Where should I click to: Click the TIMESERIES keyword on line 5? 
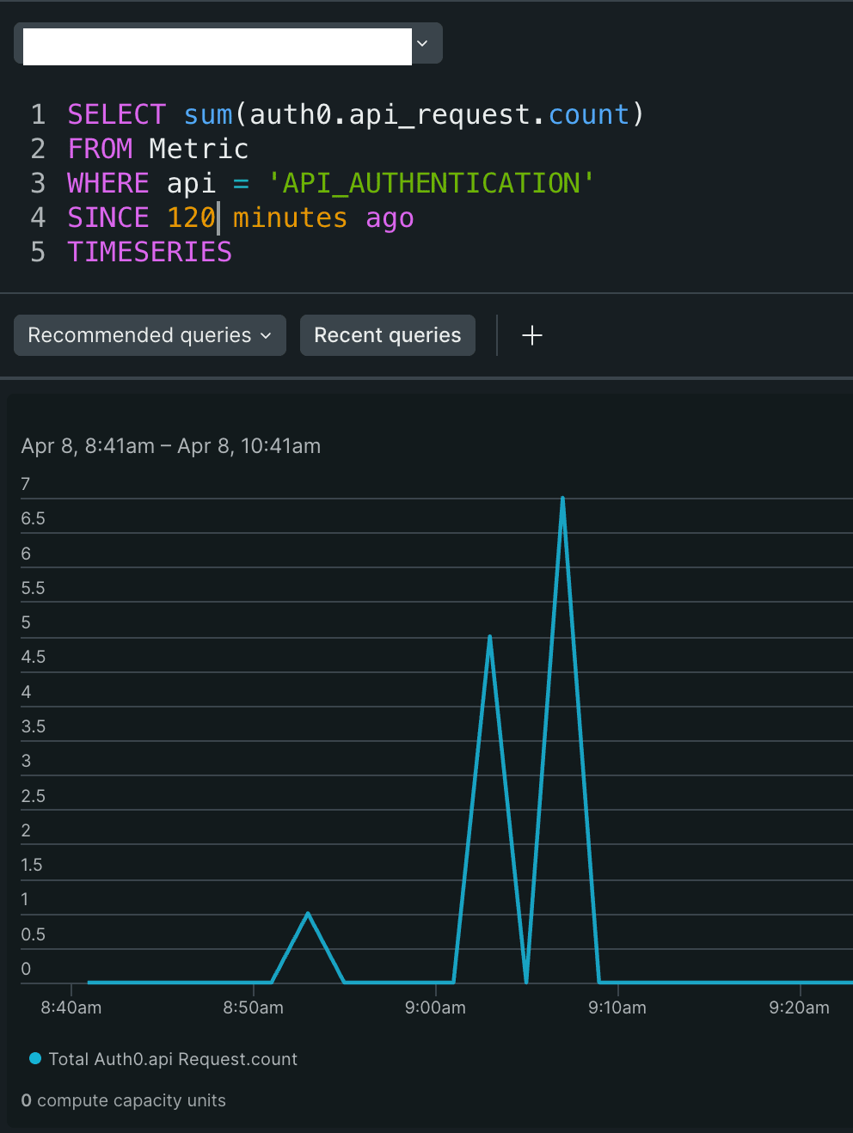149,251
